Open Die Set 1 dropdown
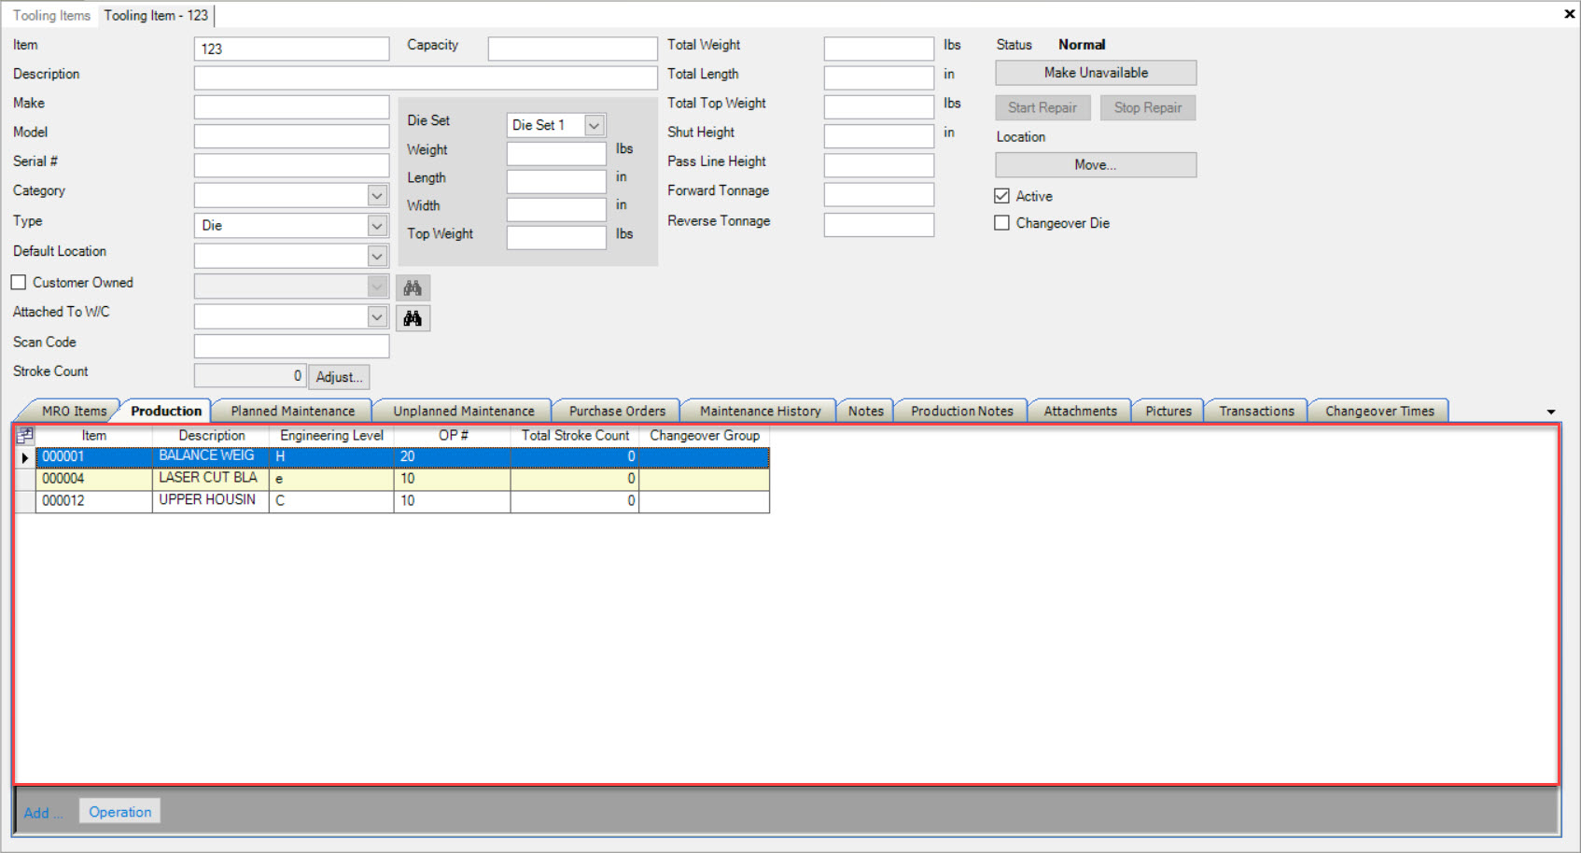1581x853 pixels. coord(594,125)
